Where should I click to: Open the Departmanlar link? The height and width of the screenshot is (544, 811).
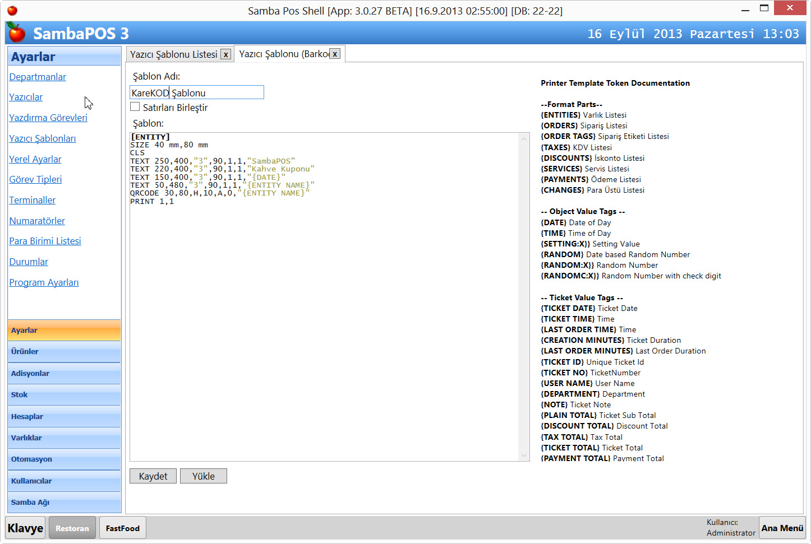(38, 77)
